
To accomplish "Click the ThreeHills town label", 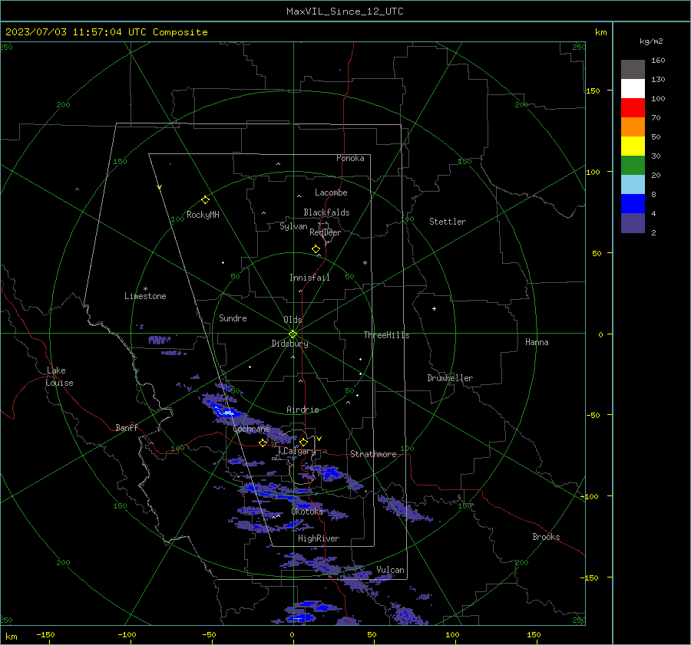I will [x=386, y=335].
